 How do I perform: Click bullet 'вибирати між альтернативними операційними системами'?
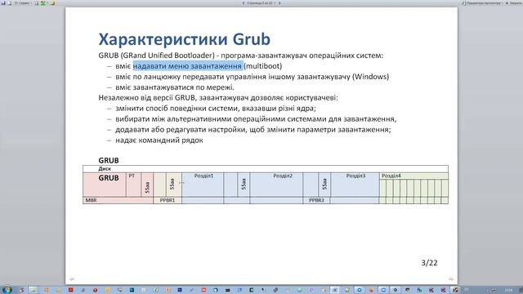point(256,119)
